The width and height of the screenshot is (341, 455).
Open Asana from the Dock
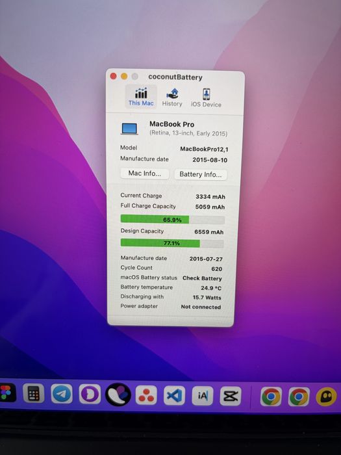point(146,395)
